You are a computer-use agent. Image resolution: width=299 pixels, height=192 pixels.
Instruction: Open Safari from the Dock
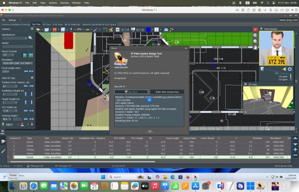pyautogui.click(x=33, y=186)
